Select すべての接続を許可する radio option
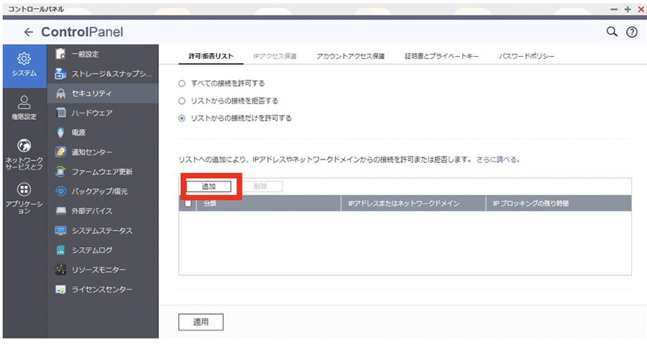Screen dimensions: 647x350 coord(182,83)
